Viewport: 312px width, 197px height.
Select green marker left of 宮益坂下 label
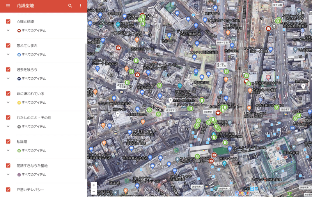click(277, 107)
